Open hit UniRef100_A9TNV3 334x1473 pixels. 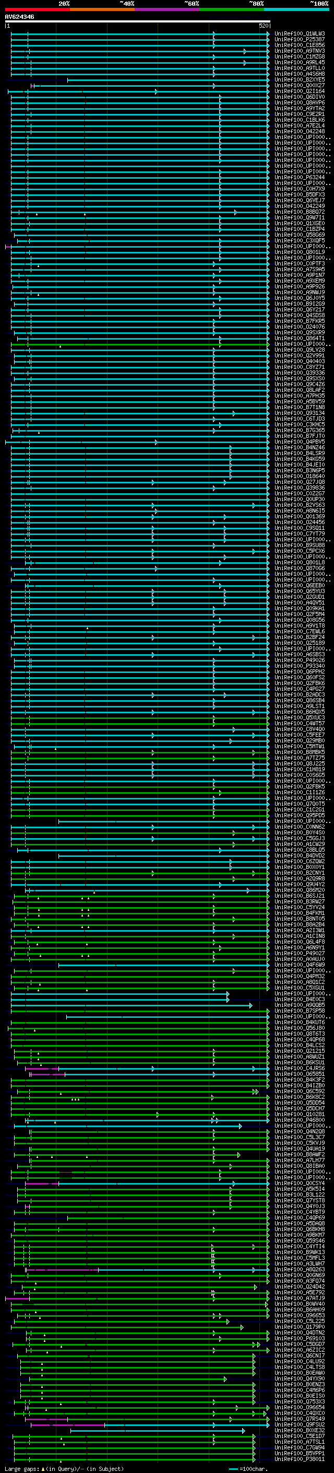coord(300,51)
